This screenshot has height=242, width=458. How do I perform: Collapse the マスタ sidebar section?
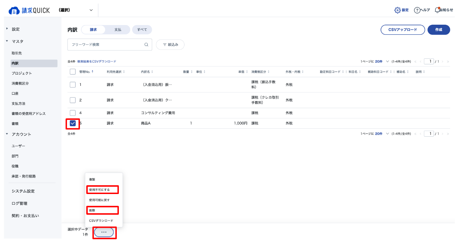pyautogui.click(x=7, y=41)
